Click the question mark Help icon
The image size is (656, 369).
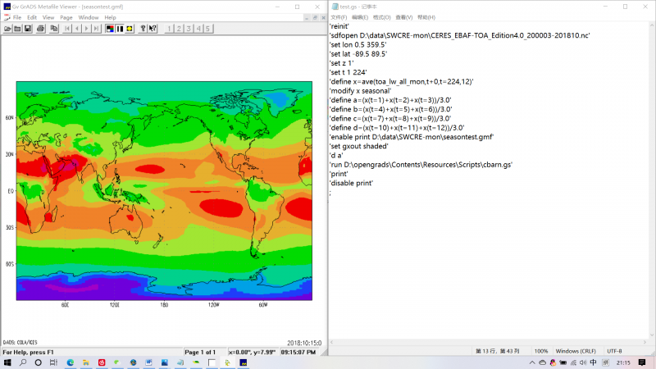(143, 29)
